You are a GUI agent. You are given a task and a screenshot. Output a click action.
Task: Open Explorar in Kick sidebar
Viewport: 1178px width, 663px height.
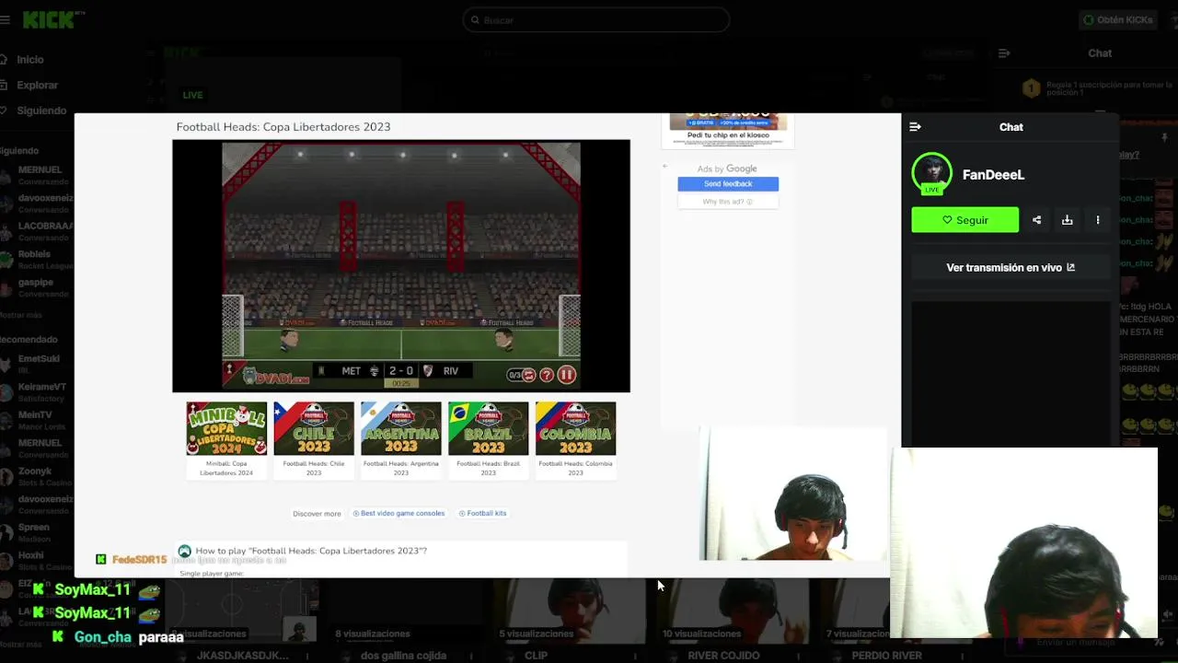[37, 85]
